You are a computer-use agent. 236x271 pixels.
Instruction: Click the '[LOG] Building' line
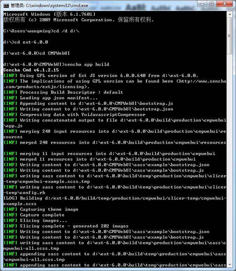point(115,201)
